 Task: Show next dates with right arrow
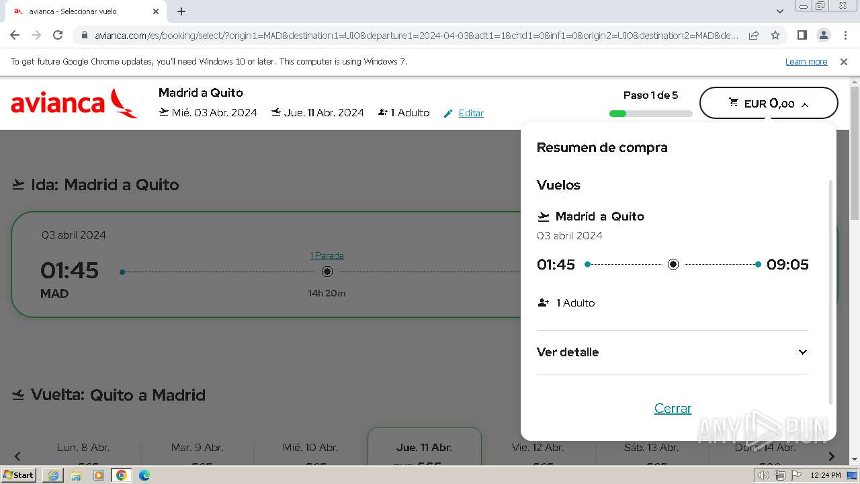click(x=831, y=456)
